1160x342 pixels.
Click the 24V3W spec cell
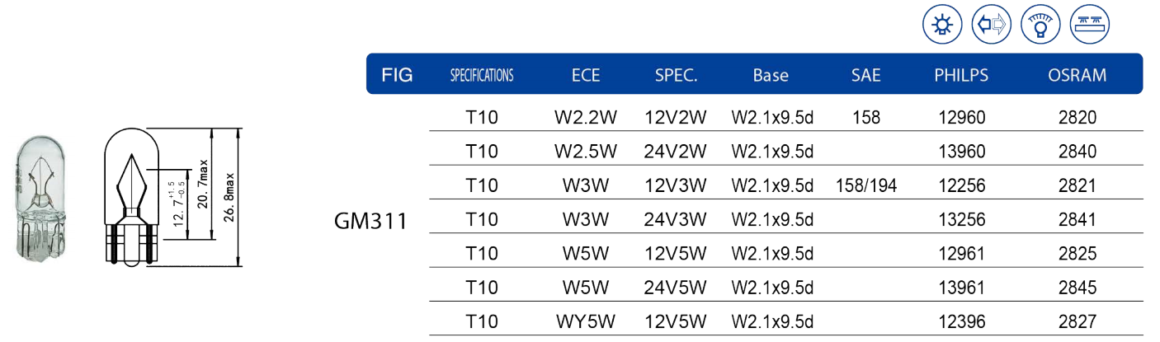[x=676, y=219]
